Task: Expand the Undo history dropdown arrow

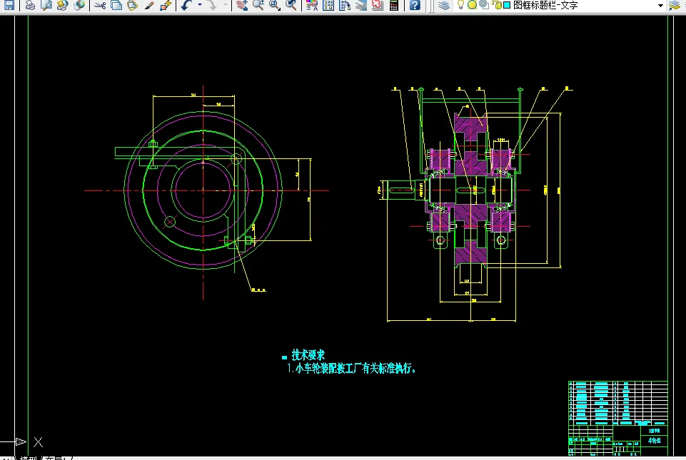Action: (199, 5)
